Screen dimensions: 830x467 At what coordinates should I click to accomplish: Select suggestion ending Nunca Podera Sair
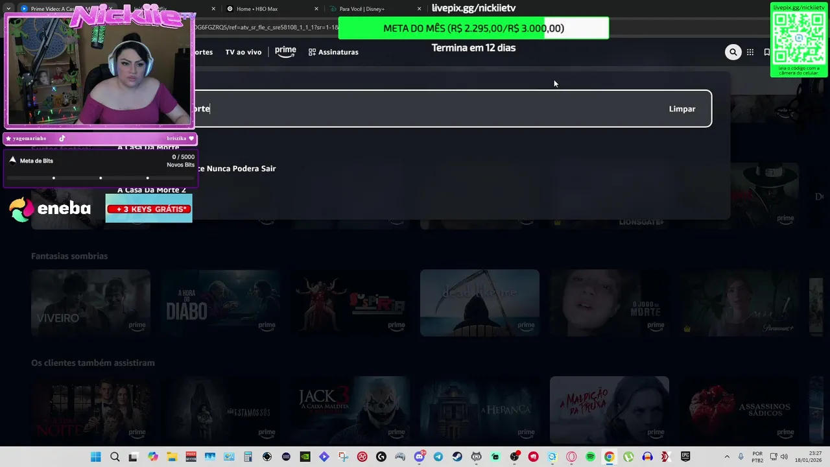coord(235,169)
